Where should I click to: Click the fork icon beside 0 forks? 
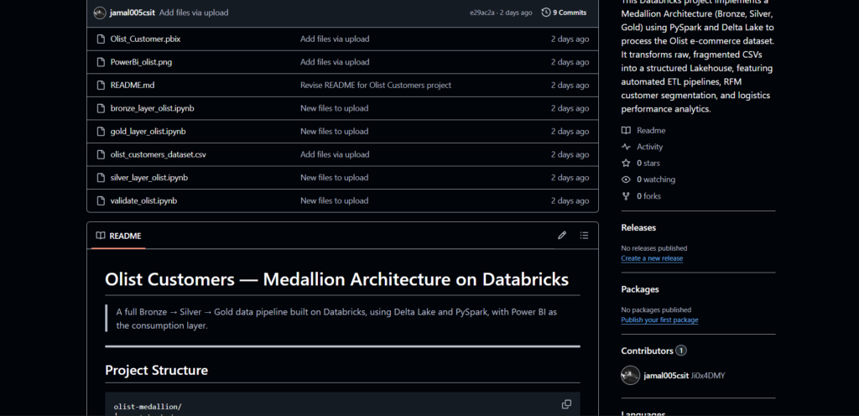pyautogui.click(x=626, y=196)
